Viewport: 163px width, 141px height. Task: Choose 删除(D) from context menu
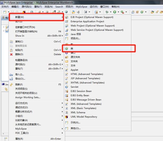pyautogui.click(x=37, y=54)
